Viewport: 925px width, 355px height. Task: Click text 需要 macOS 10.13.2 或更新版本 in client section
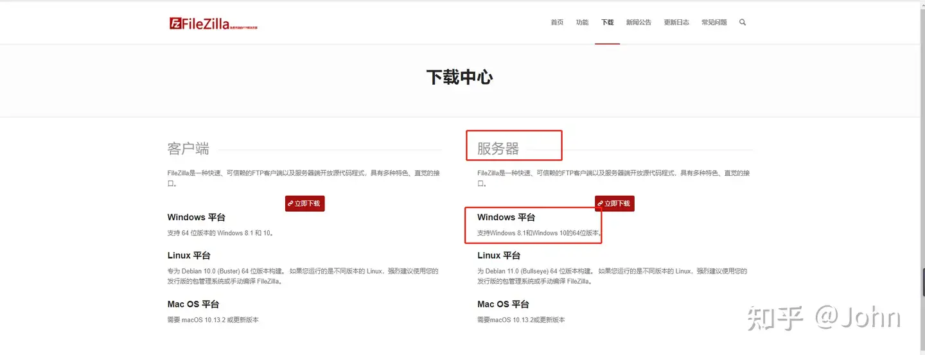pyautogui.click(x=213, y=320)
